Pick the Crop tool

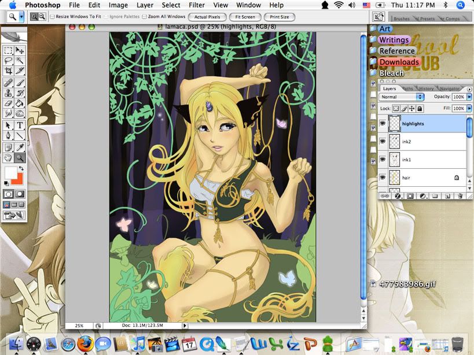point(8,71)
